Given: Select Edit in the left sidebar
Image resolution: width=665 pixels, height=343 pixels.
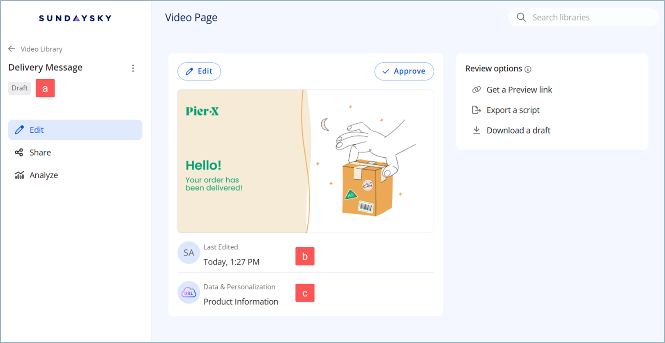Looking at the screenshot, I should tap(75, 130).
